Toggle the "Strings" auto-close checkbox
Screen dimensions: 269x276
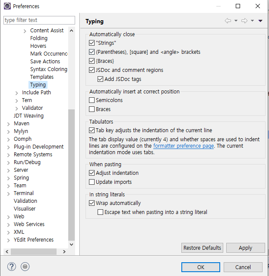tap(92, 43)
